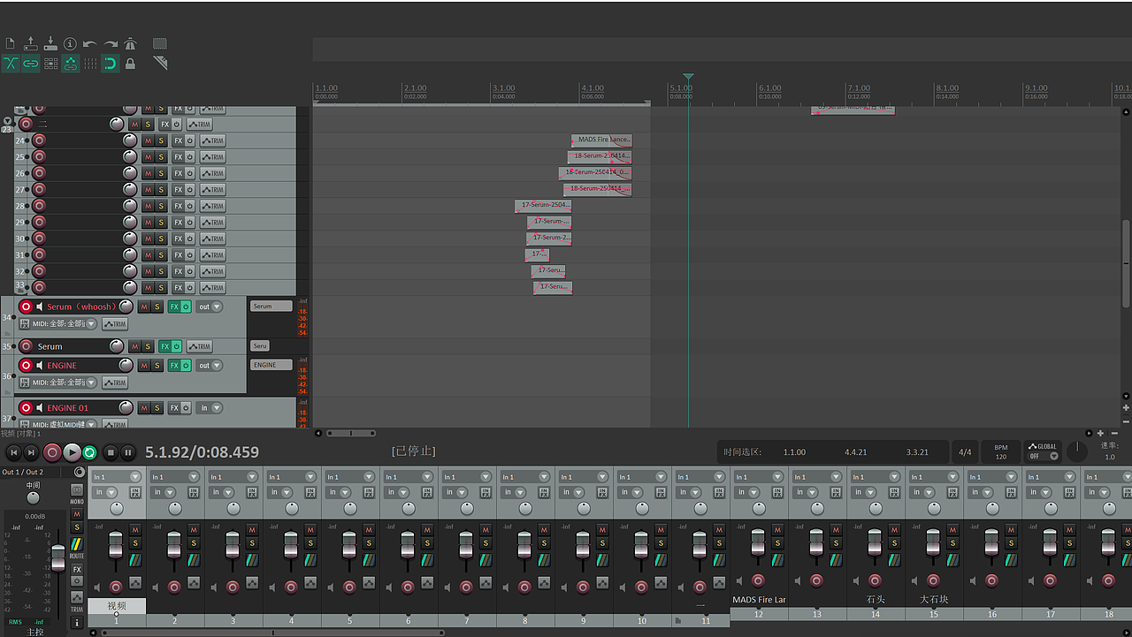
Task: Open master ROUTE routing icon
Action: [77, 546]
